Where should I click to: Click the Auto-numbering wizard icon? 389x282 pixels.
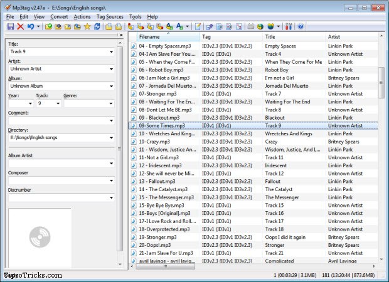click(239, 26)
